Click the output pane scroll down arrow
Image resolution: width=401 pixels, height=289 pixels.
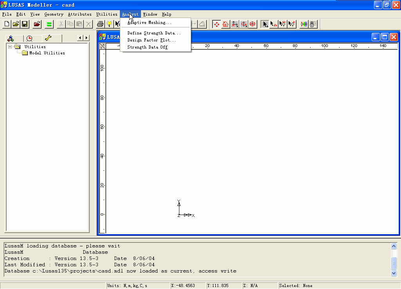click(394, 273)
